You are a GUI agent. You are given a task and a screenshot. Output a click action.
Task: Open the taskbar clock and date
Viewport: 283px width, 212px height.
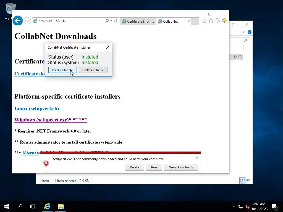[x=259, y=206]
